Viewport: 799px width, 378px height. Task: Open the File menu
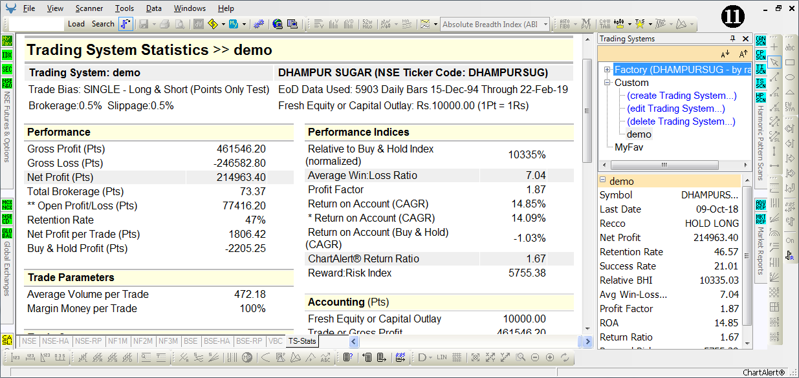click(x=29, y=8)
